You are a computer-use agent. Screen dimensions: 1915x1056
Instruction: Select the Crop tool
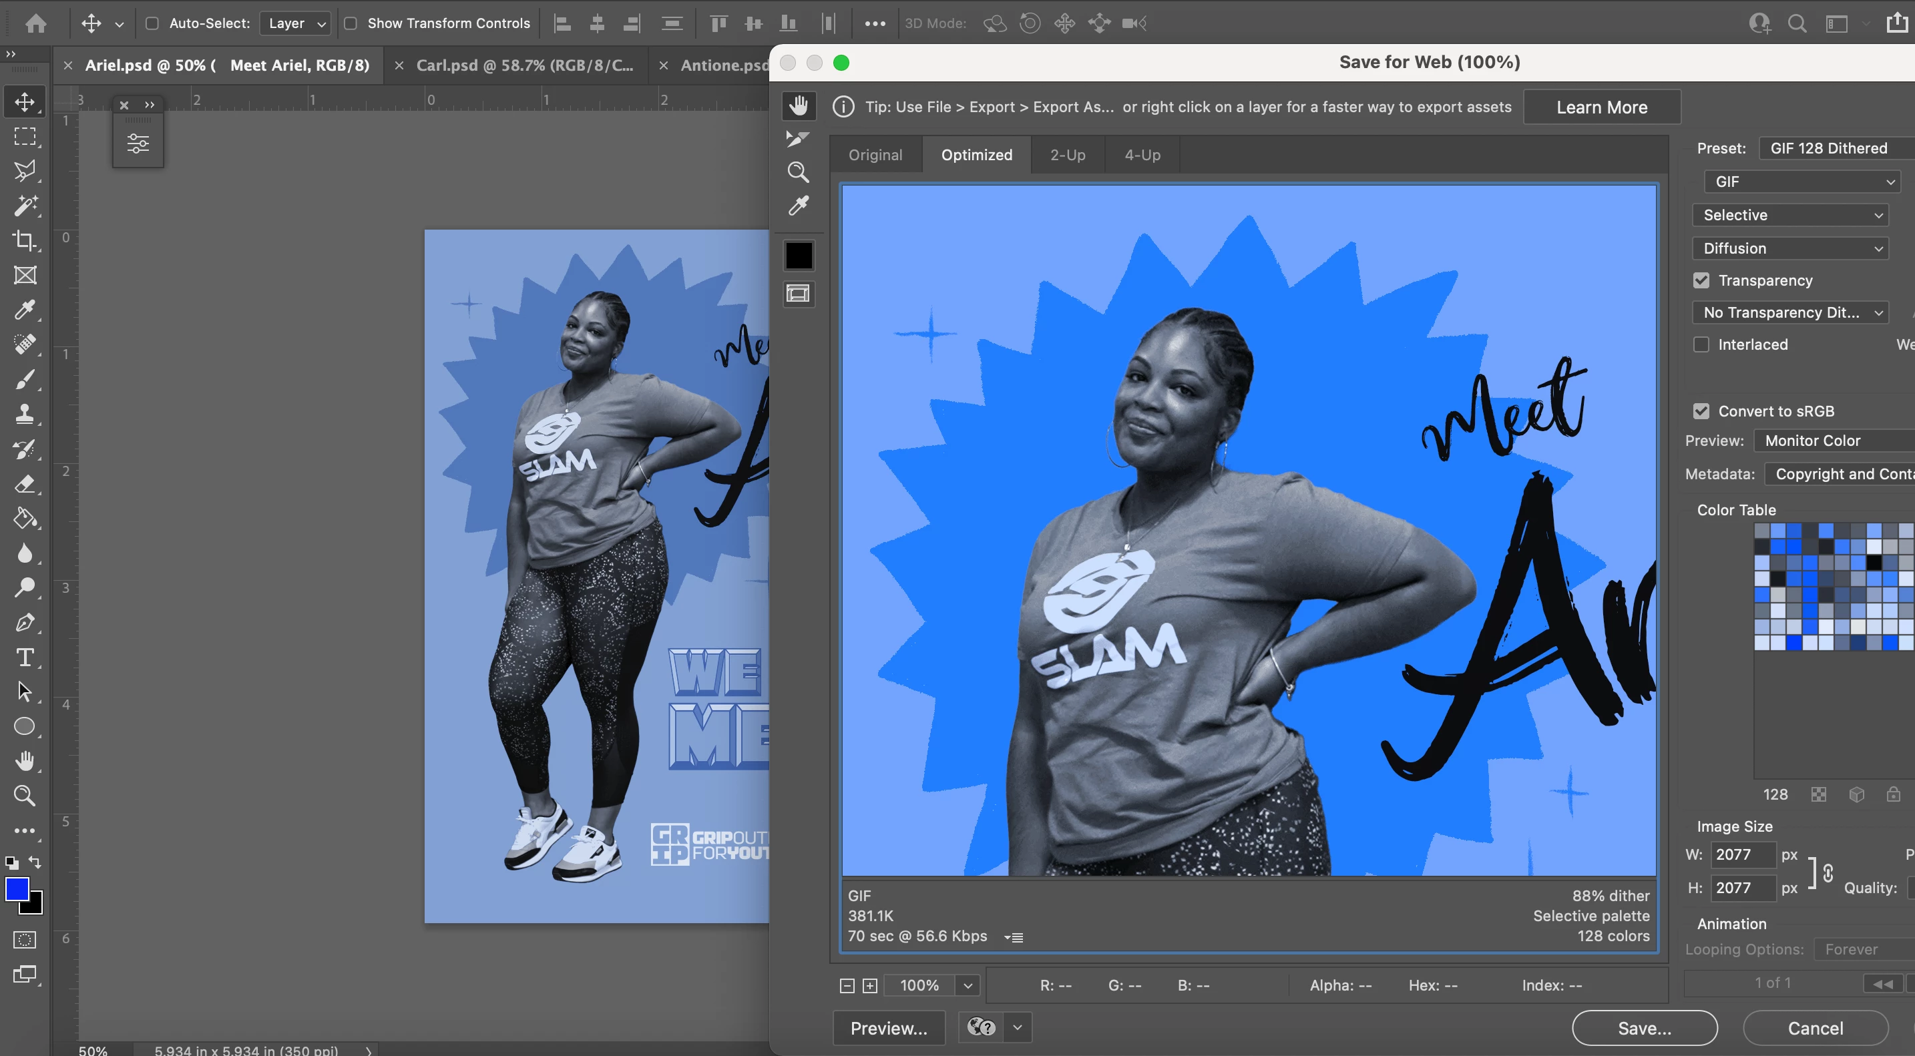pos(25,241)
